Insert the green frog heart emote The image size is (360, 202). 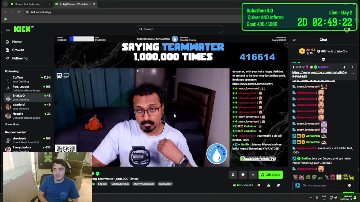(308, 177)
